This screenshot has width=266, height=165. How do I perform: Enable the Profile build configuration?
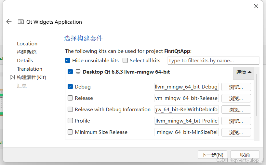(x=70, y=121)
